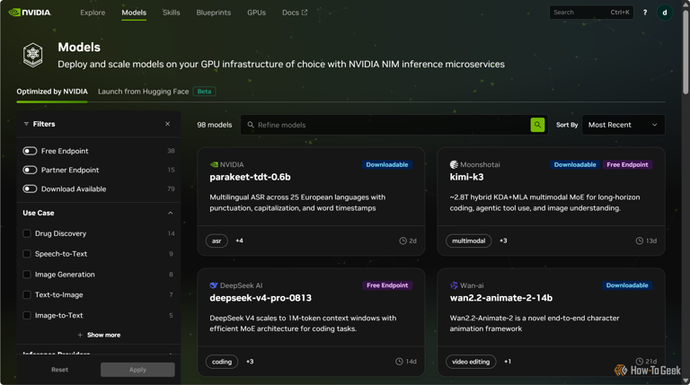Expand +3 tags on kimi-k3 card
The height and width of the screenshot is (385, 690).
(x=503, y=241)
